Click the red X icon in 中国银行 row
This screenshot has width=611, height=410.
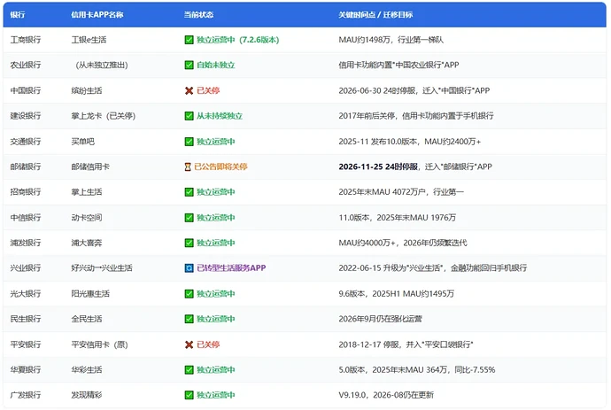[x=189, y=91]
